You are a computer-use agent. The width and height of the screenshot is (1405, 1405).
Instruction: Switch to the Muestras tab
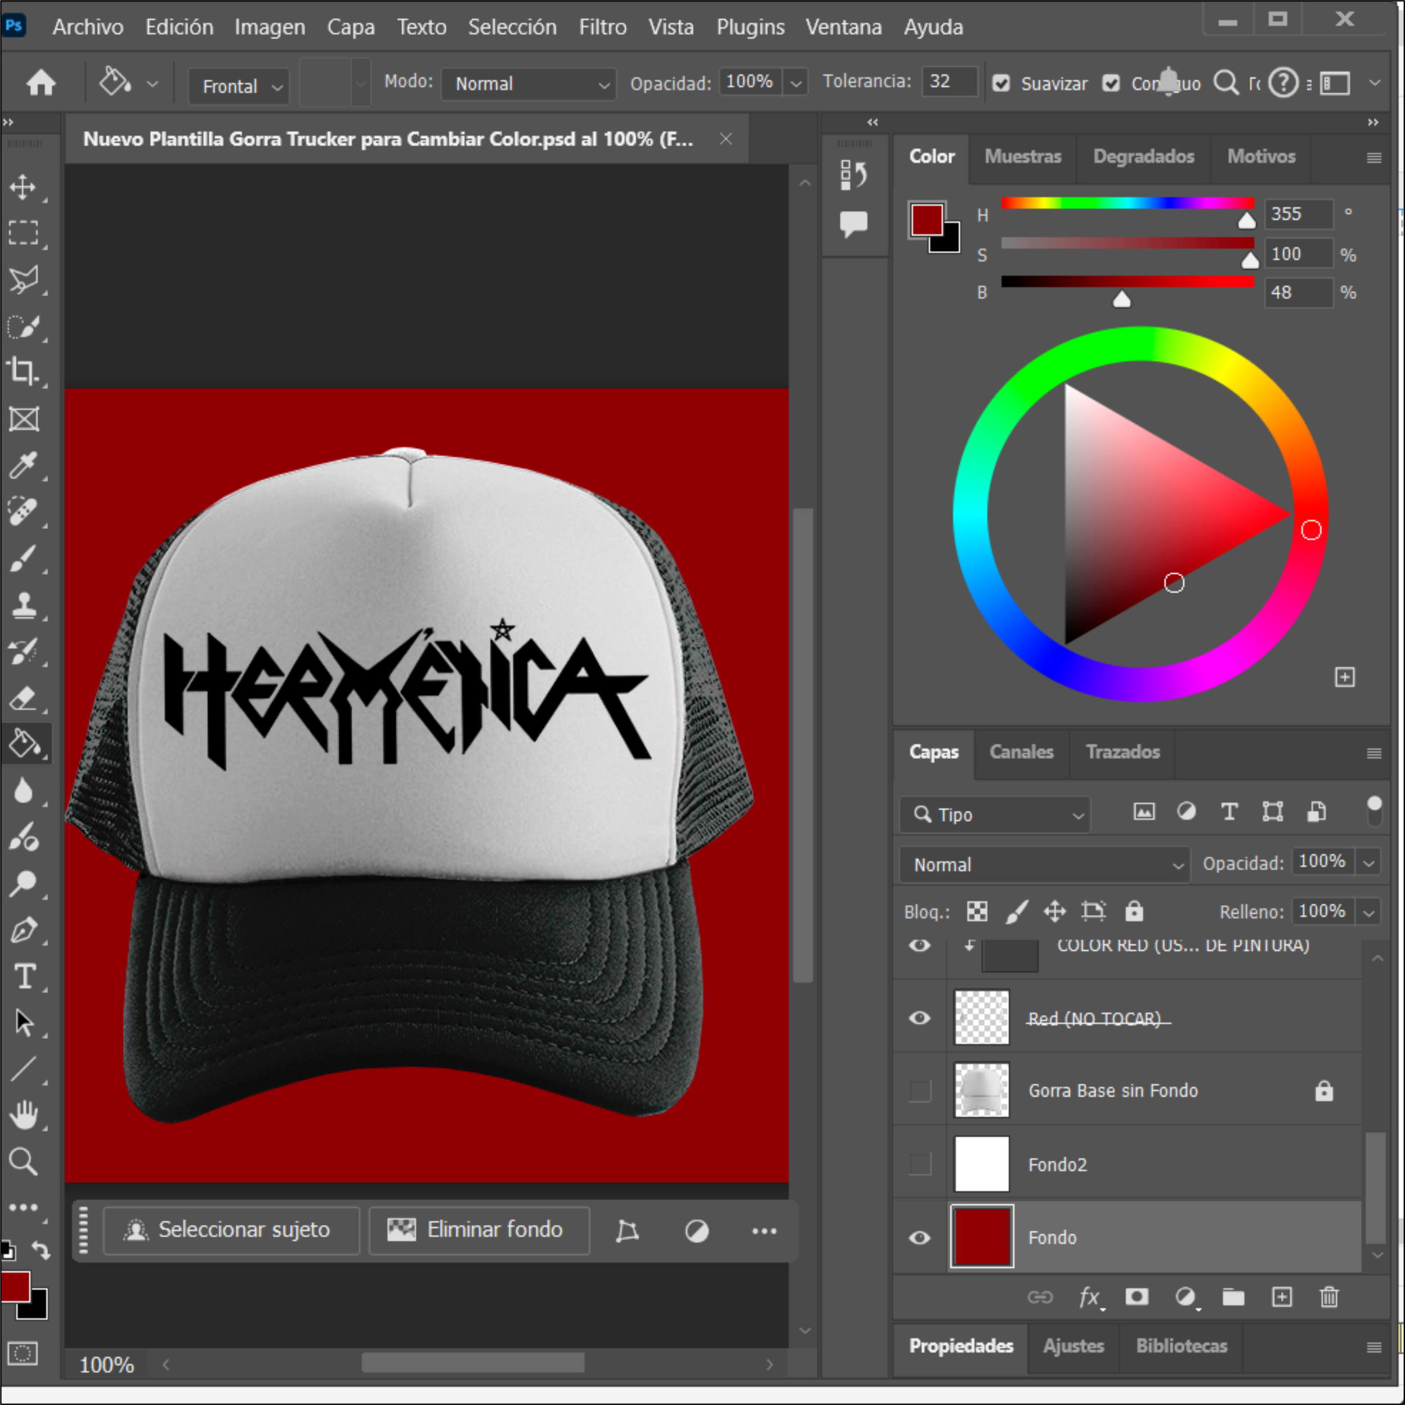1022,156
